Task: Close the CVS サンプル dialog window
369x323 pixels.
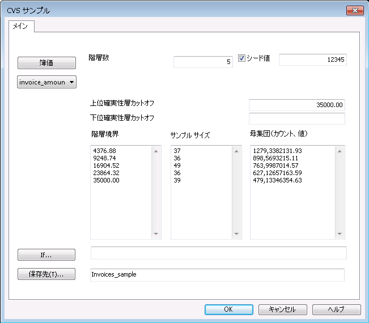Action: point(355,10)
